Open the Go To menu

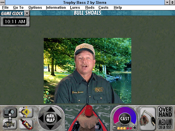pyautogui.click(x=18, y=8)
